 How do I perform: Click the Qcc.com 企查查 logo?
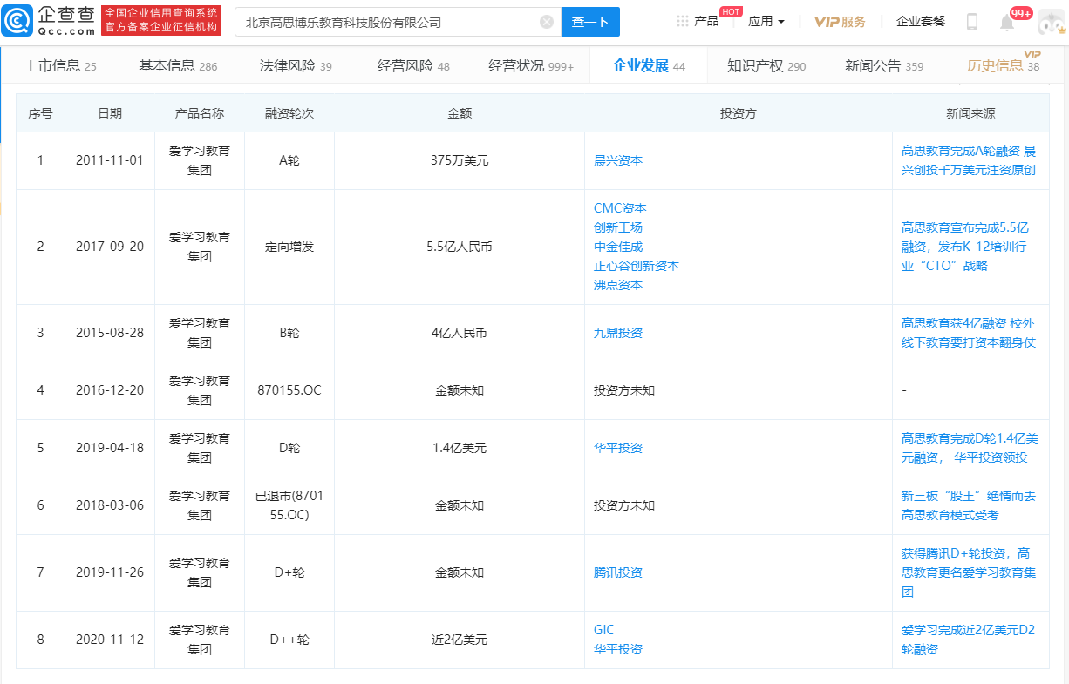coord(49,21)
